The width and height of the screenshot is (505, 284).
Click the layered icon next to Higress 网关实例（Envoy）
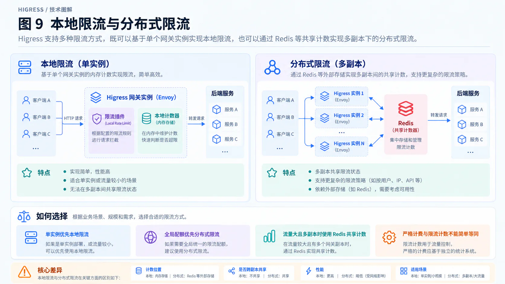tap(96, 97)
